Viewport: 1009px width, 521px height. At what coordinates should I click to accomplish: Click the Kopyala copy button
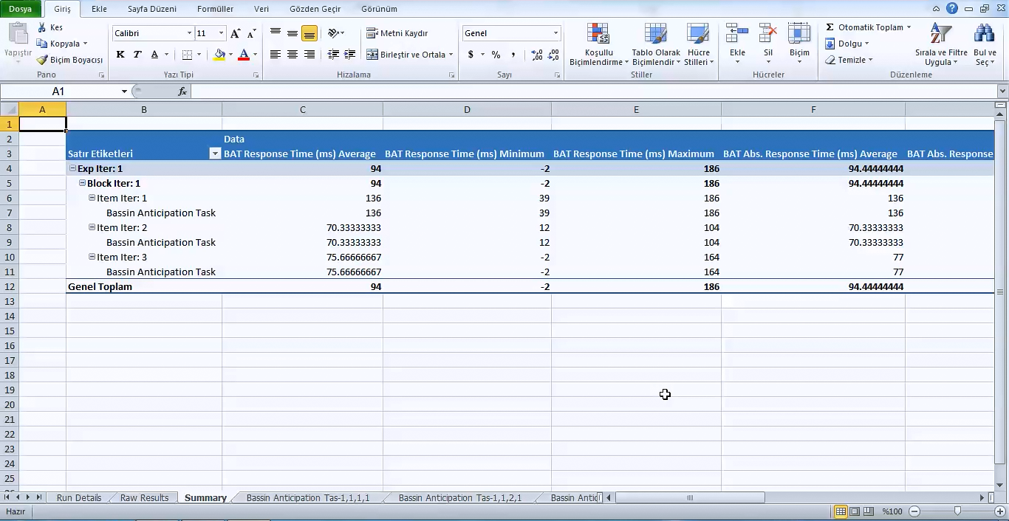pos(64,44)
